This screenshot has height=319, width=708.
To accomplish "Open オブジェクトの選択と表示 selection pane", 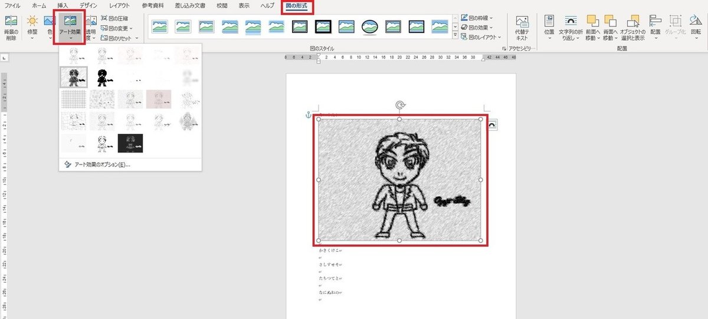I will tap(634, 27).
